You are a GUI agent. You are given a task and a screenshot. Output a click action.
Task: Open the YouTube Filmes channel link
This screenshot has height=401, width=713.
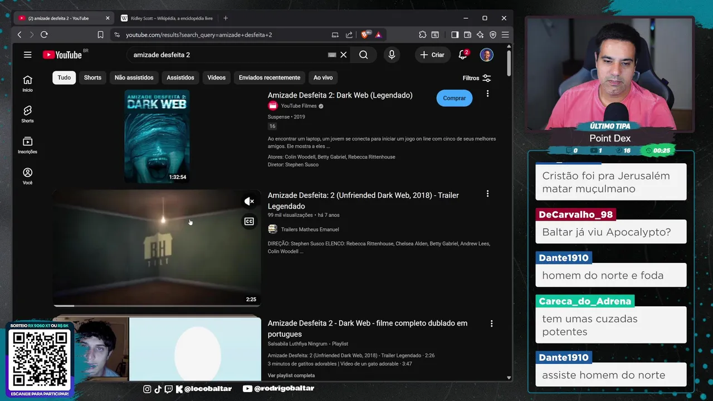point(299,106)
